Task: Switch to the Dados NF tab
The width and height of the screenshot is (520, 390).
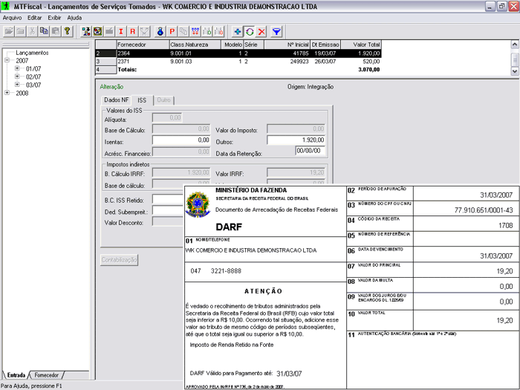Action: pyautogui.click(x=117, y=100)
